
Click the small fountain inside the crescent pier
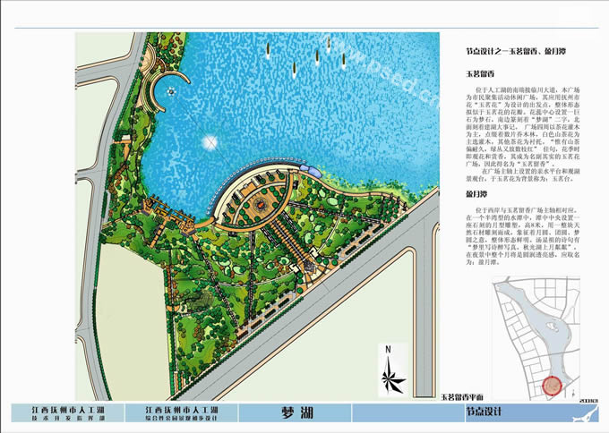pos(171,89)
